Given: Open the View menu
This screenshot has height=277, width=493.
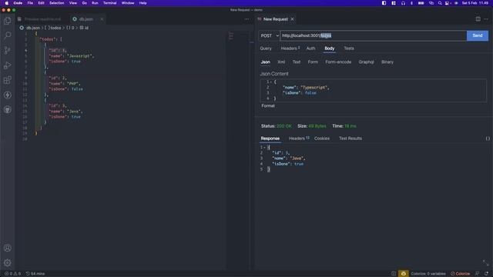Looking at the screenshot, I should pyautogui.click(x=73, y=3).
